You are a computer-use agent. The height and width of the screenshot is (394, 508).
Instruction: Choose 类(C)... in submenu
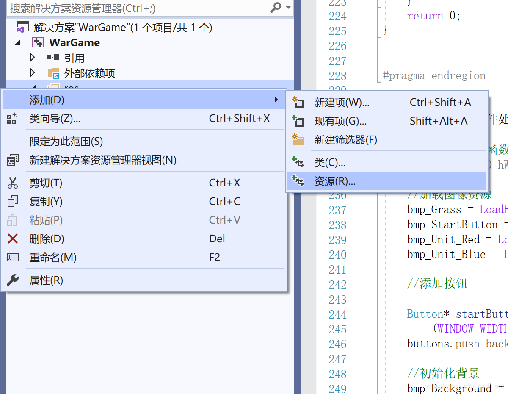pyautogui.click(x=387, y=162)
